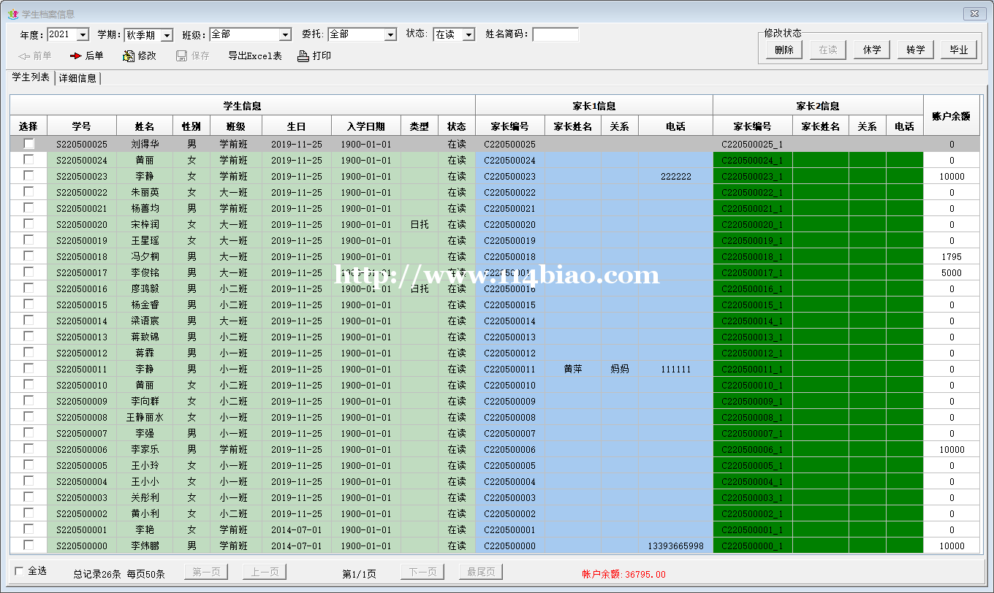Click student ID S220500019
This screenshot has height=593, width=994.
tap(81, 240)
